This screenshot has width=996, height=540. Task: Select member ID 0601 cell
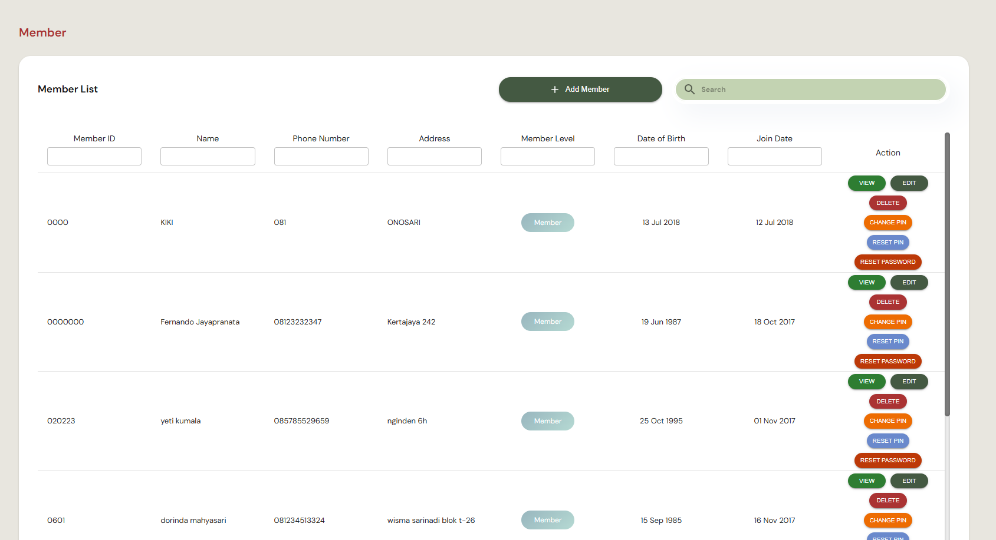click(56, 521)
